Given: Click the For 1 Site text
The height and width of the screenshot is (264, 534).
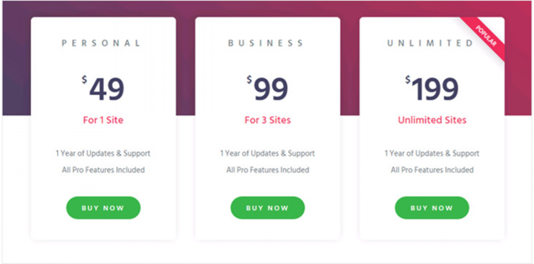Looking at the screenshot, I should coord(103,120).
